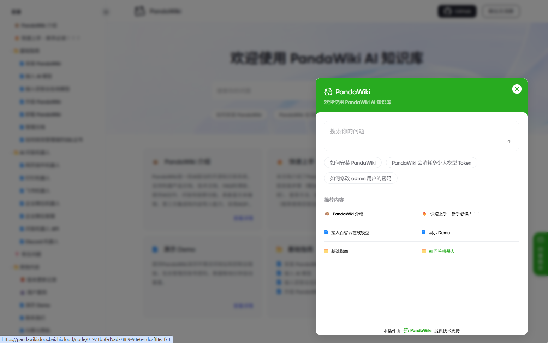Click the folder icon beside "AI 问答机器人"
Viewport: 548px width, 343px height.
(x=424, y=251)
